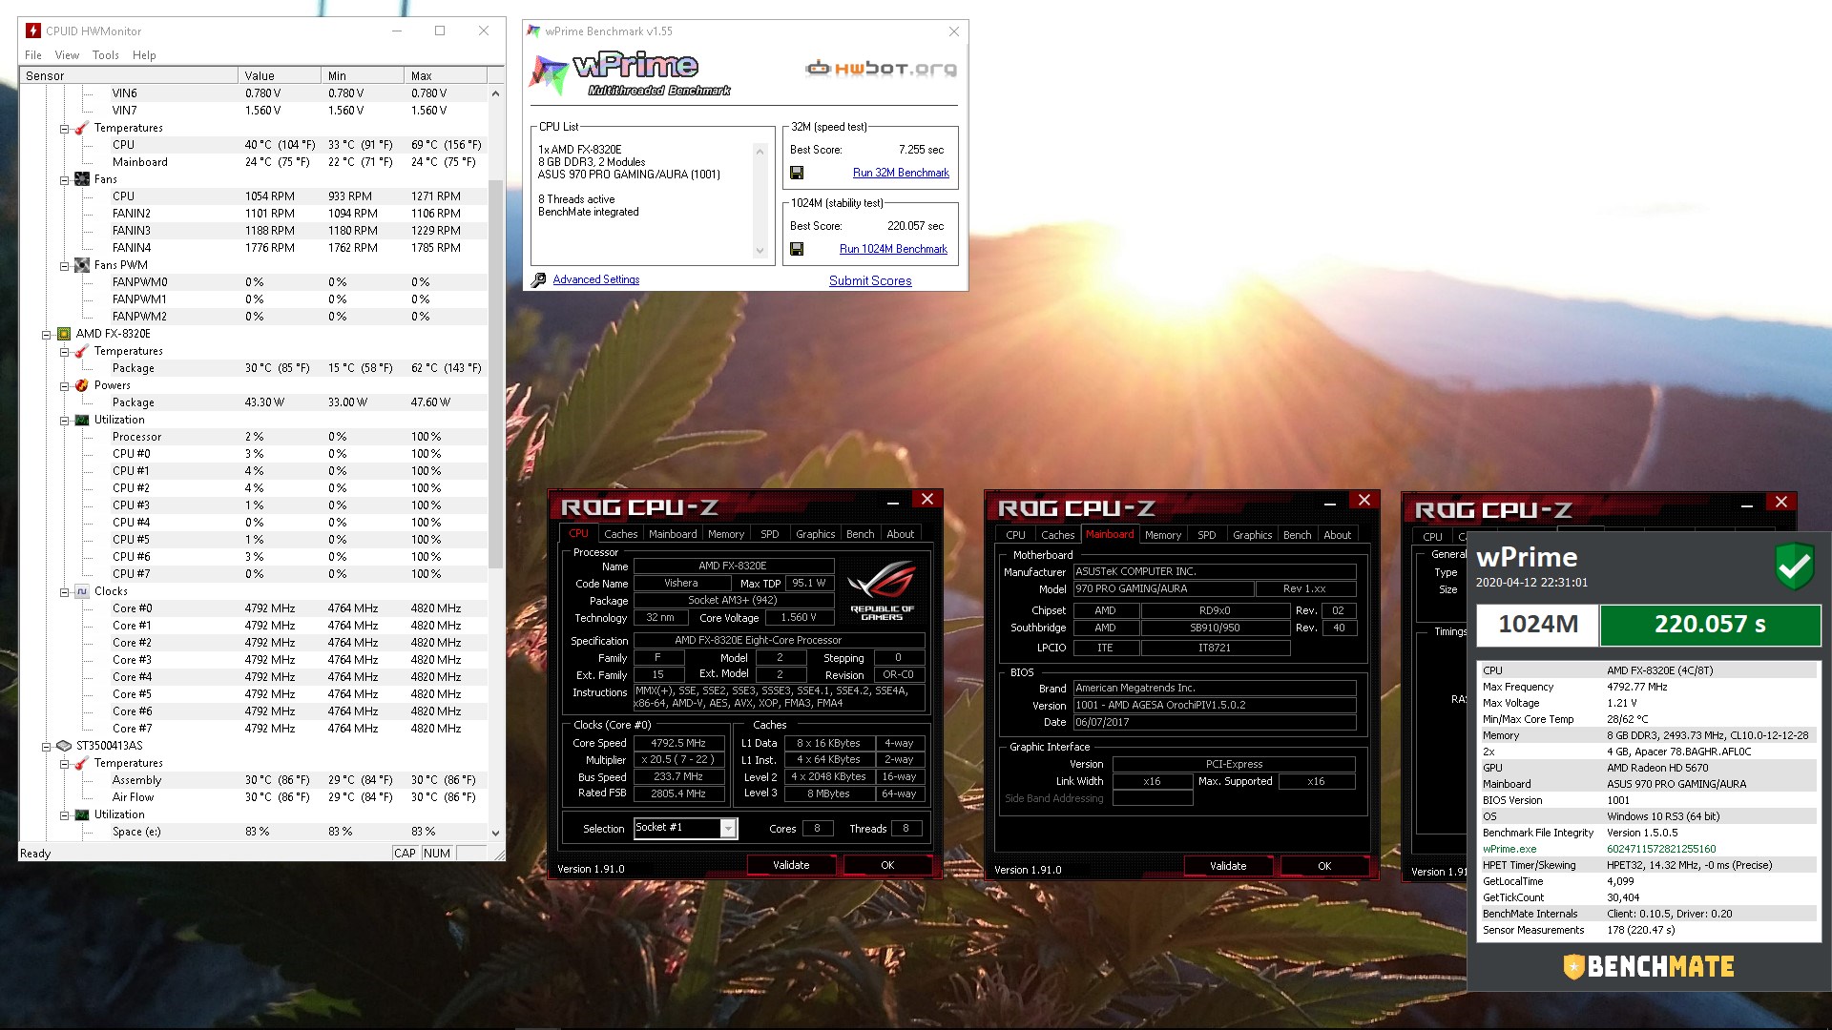Viewport: 1832px width, 1030px height.
Task: Click the Temperatures thermometer icon under AMD FX-8320E
Action: pos(82,351)
